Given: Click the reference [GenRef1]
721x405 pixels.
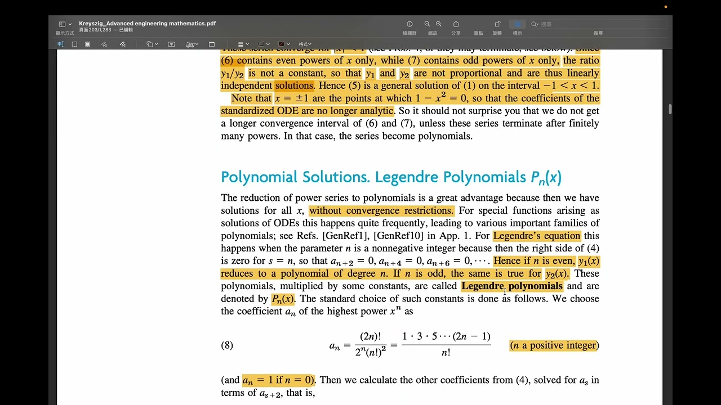Looking at the screenshot, I should click(344, 236).
